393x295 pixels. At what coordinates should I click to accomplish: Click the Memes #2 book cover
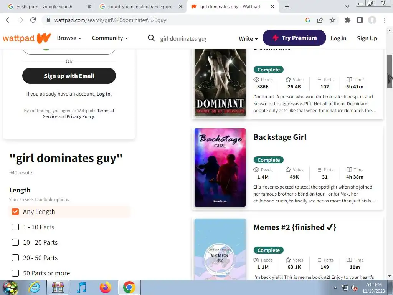point(220,249)
